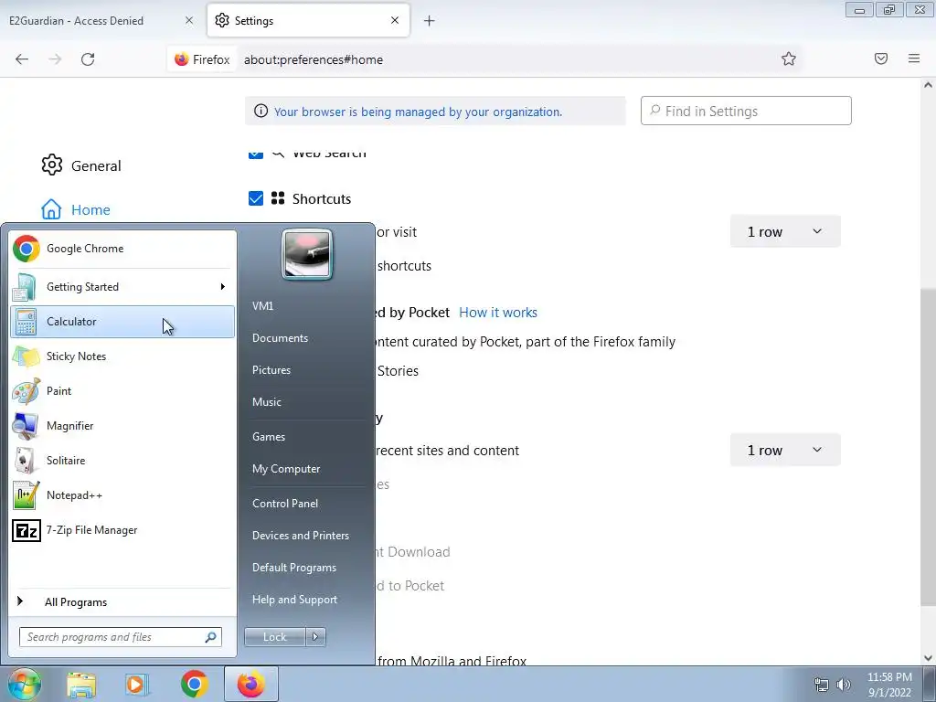936x702 pixels.
Task: Click the Firefox identity icon in address bar
Action: (202, 59)
